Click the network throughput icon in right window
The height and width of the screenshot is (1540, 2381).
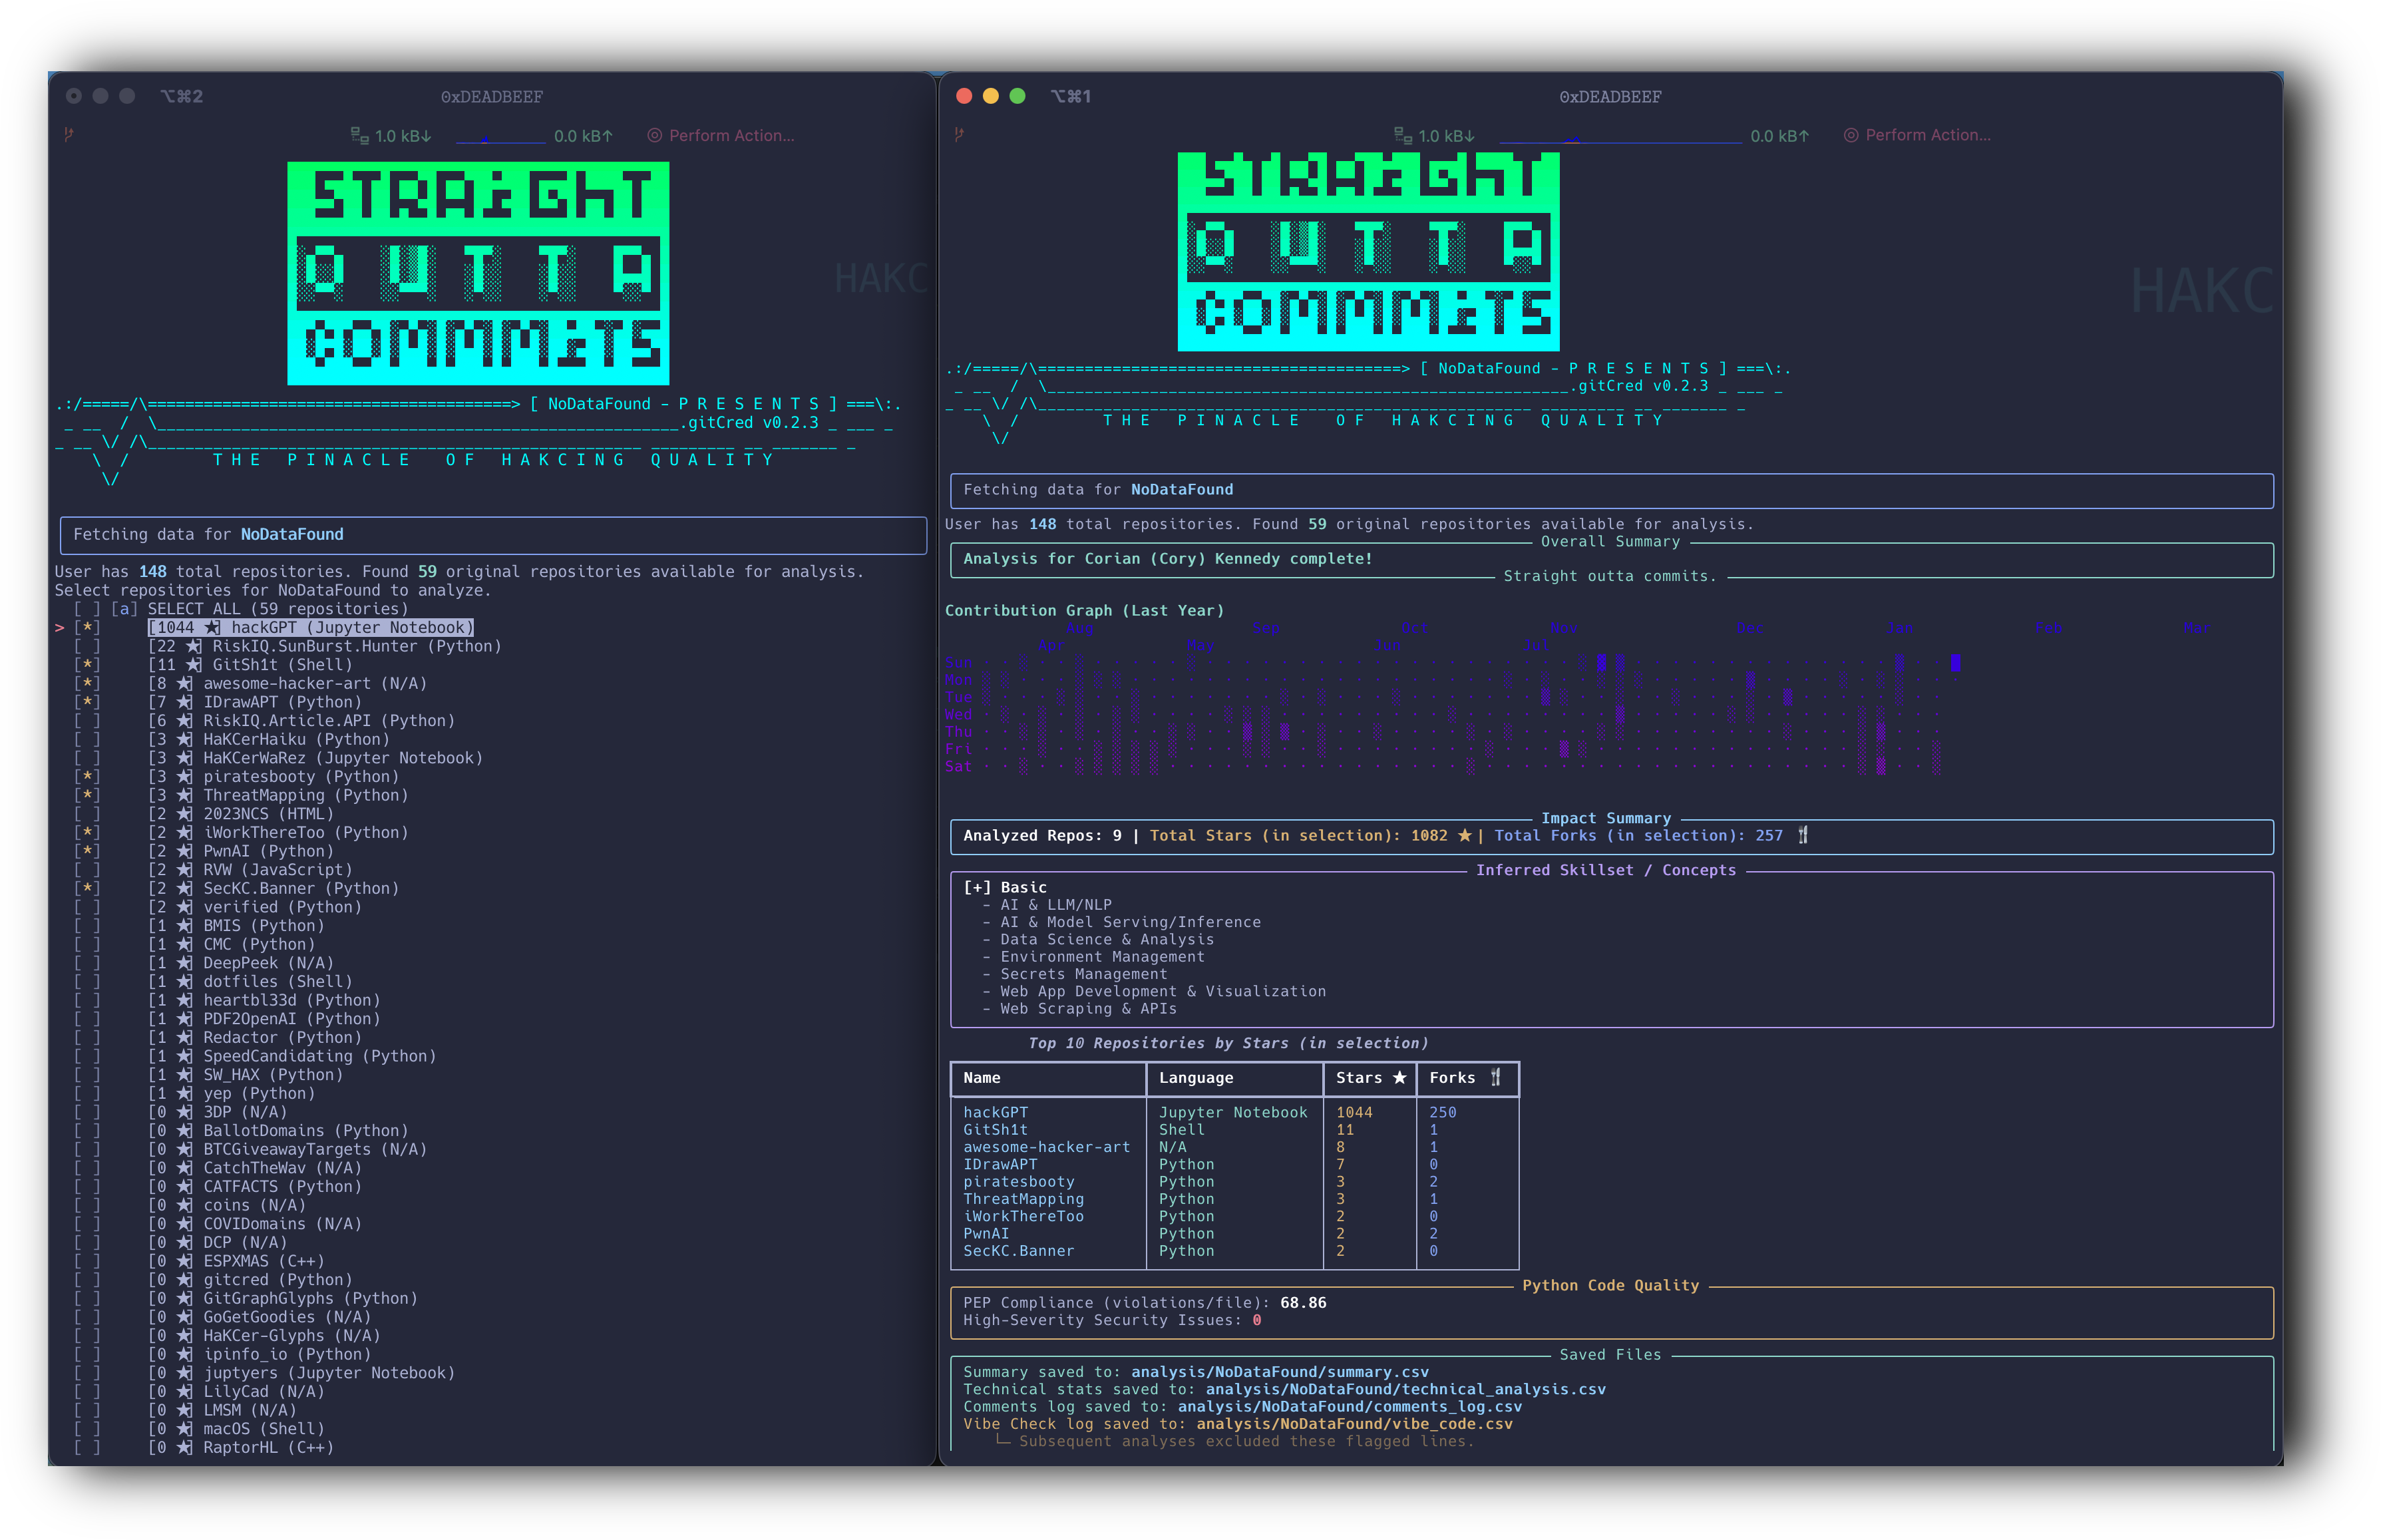pyautogui.click(x=1403, y=135)
